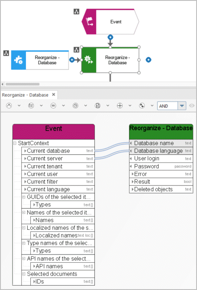Click the assignment icon beside the Event symbol
Image resolution: width=197 pixels, height=290 pixels.
click(x=76, y=11)
